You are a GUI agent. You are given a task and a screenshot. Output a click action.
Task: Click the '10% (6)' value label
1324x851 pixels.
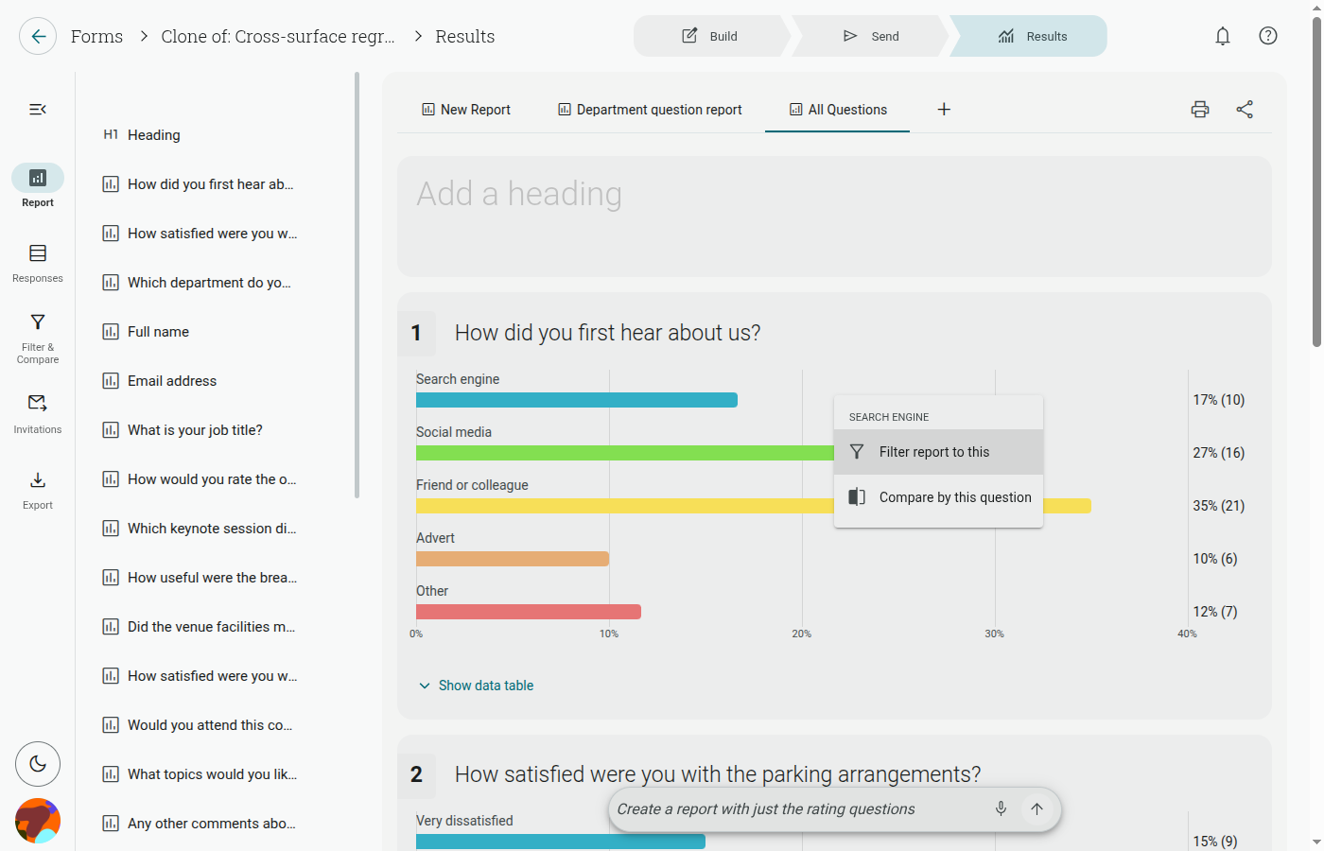[1215, 559]
